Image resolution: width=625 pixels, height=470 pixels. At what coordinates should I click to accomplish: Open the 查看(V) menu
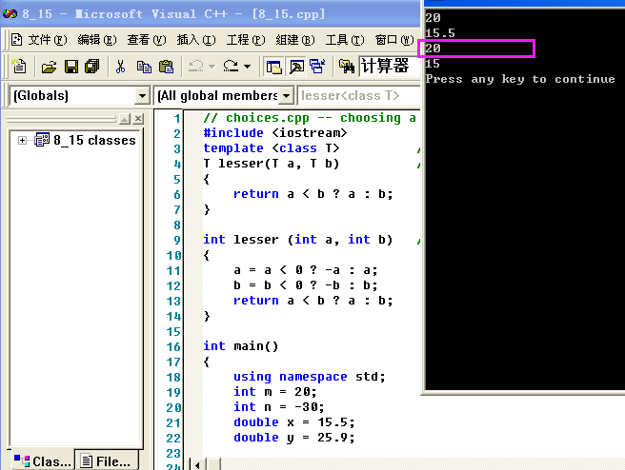tap(147, 40)
